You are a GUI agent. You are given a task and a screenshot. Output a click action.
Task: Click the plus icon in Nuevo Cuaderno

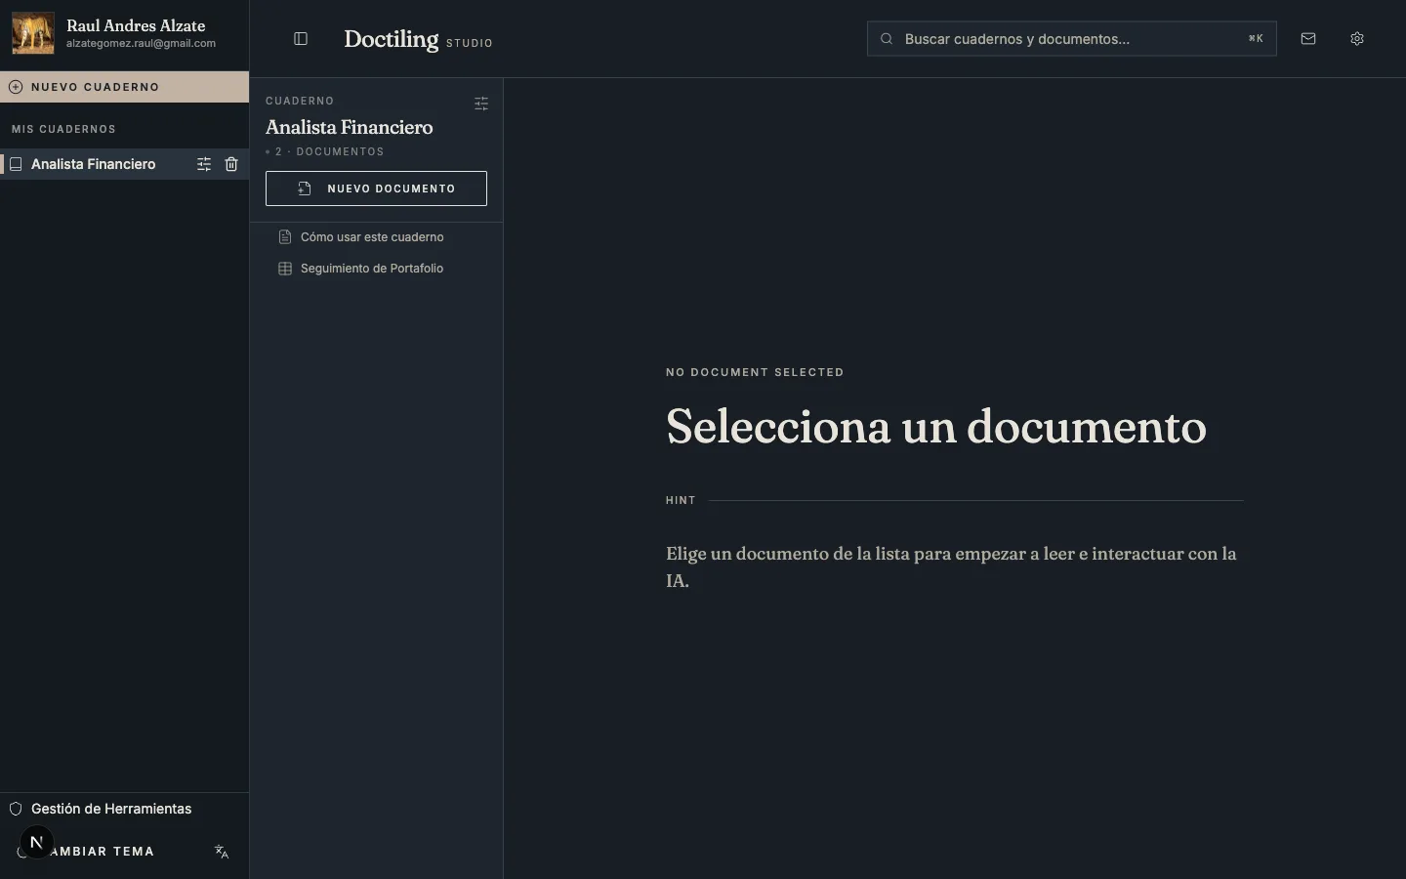point(16,87)
